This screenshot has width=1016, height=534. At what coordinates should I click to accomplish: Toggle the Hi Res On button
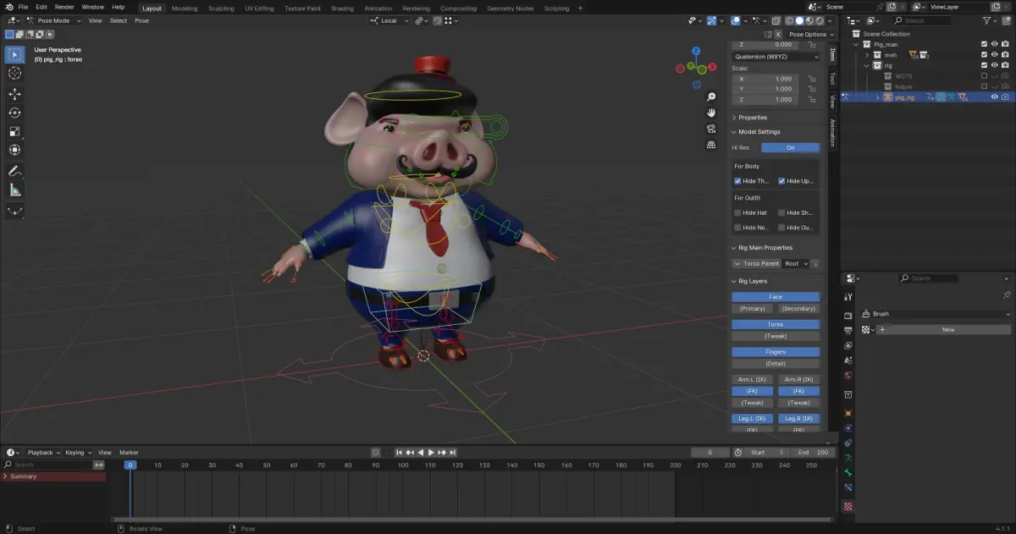(790, 147)
